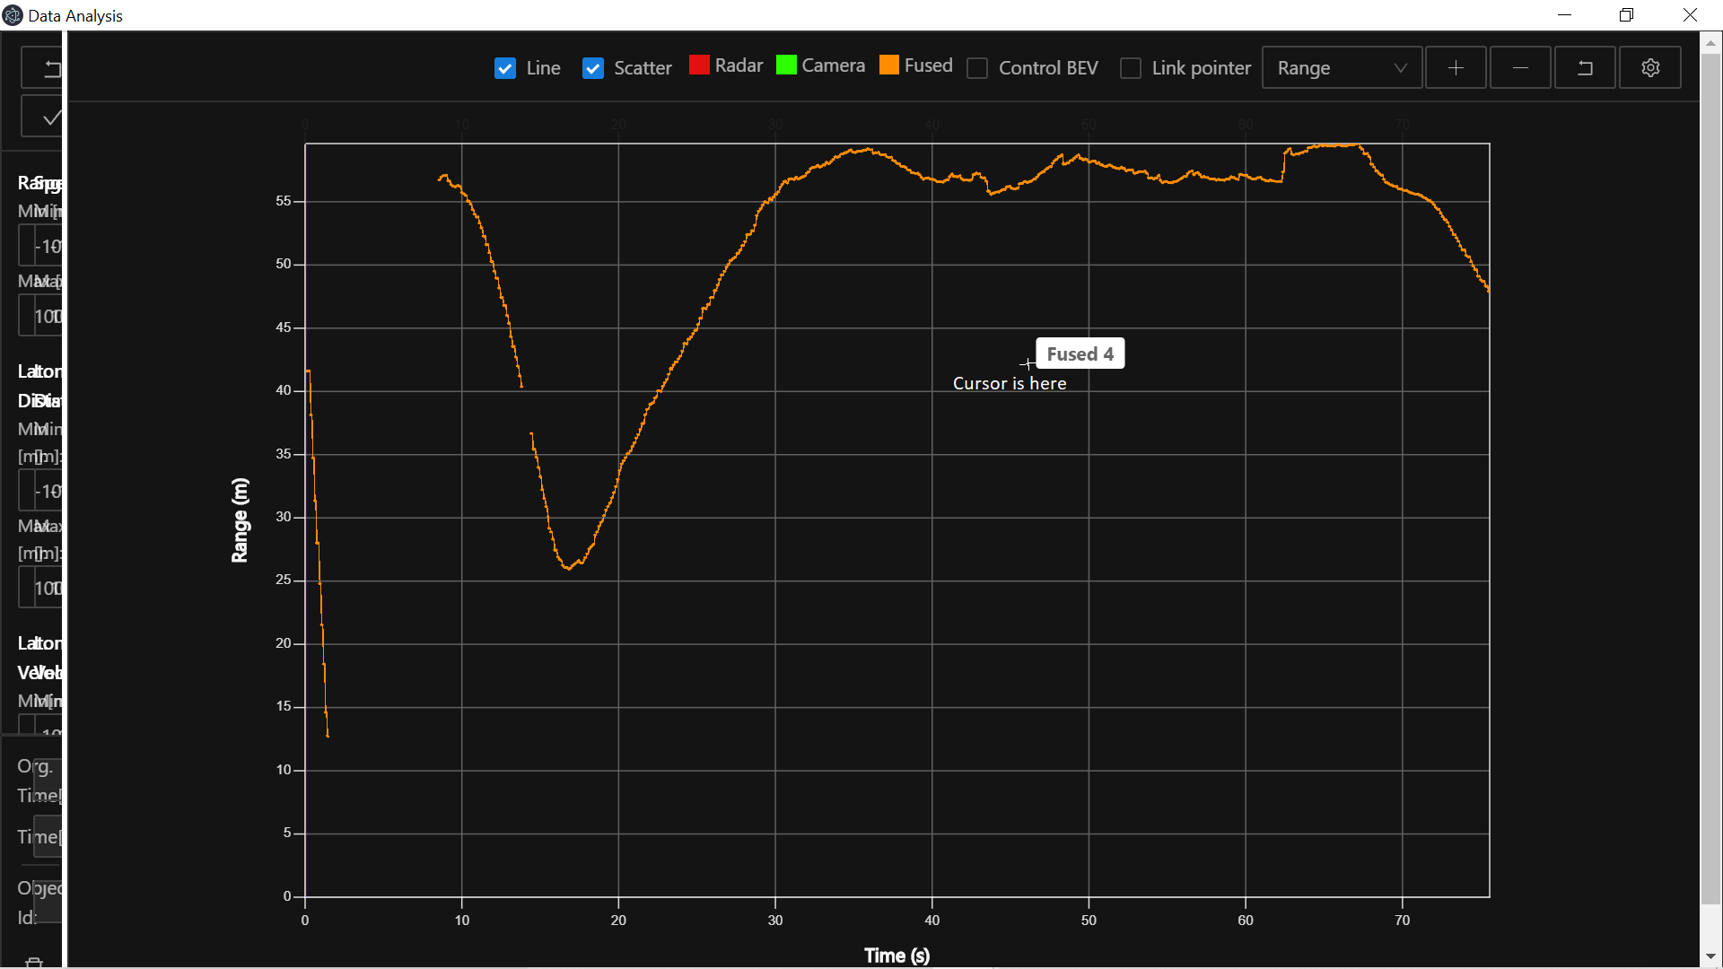Click the trash icon at bottom left
1723x969 pixels.
coord(34,962)
